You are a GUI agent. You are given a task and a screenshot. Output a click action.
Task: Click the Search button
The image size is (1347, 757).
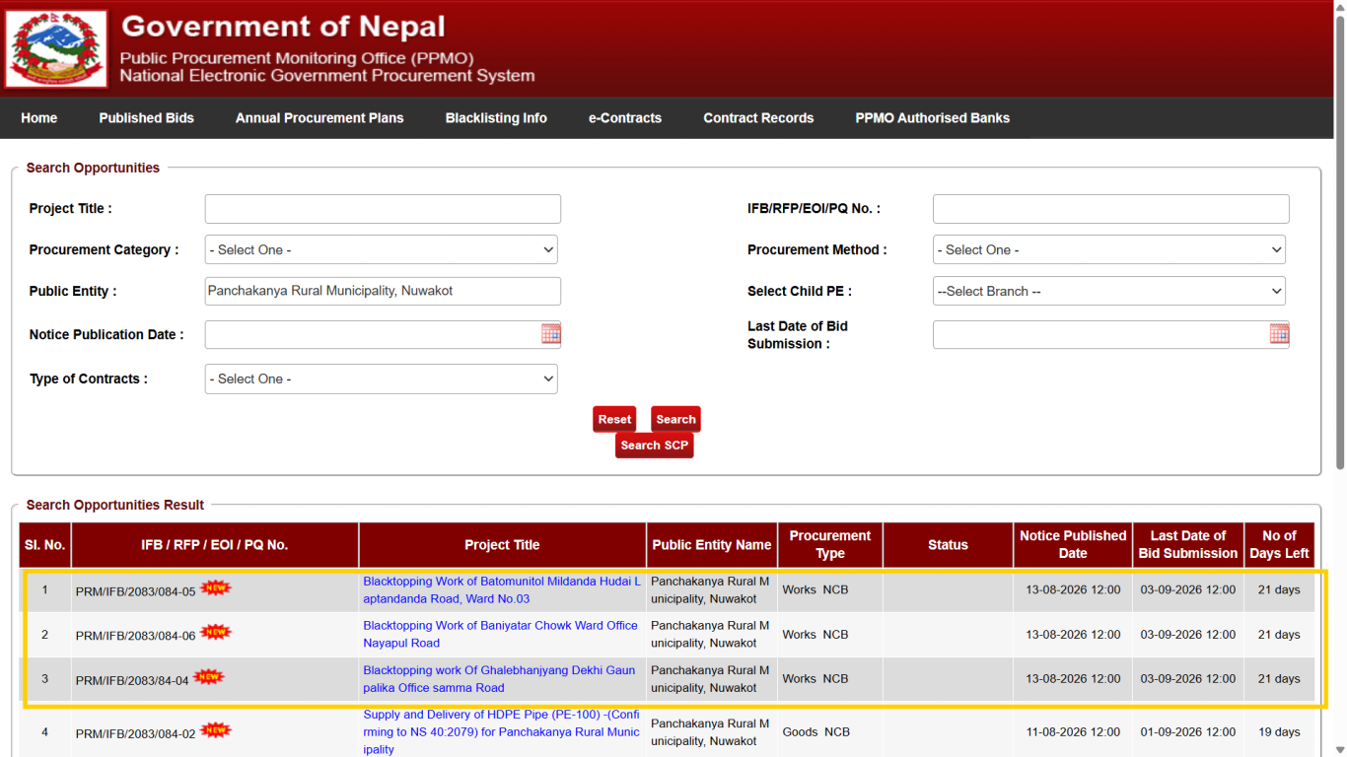click(x=675, y=419)
